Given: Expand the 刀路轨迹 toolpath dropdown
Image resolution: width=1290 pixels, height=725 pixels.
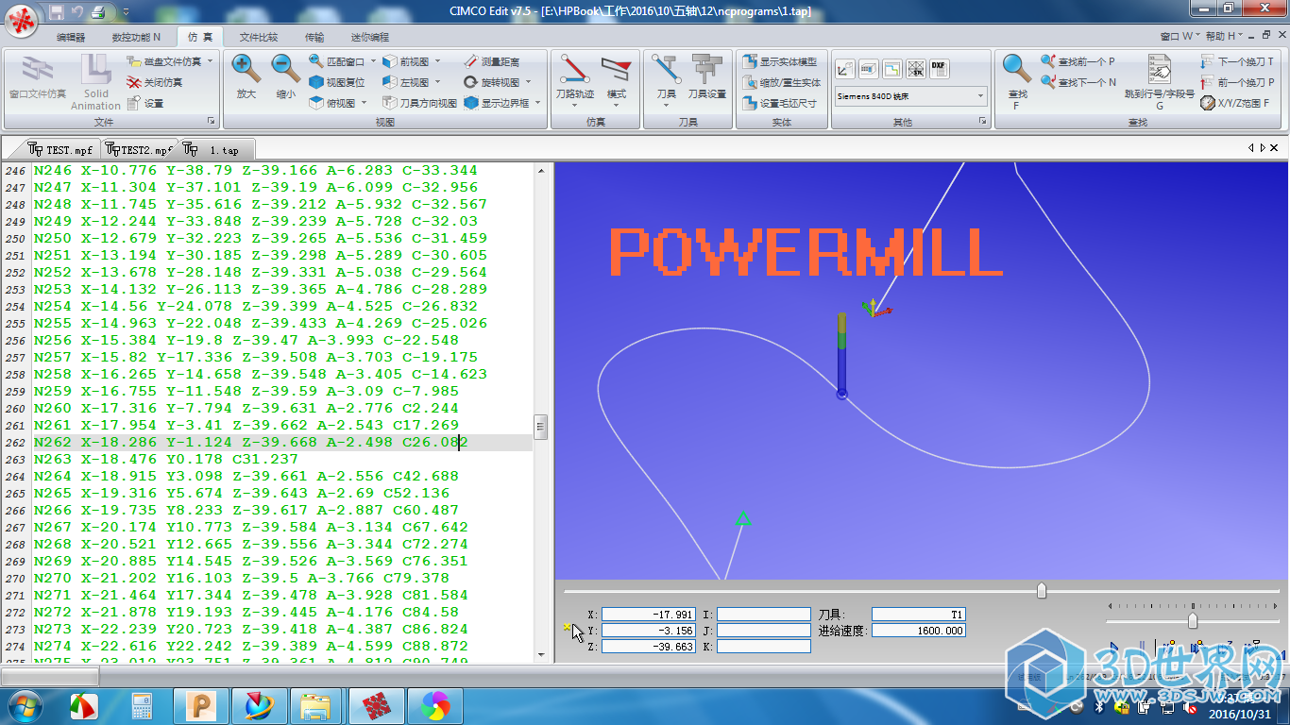Looking at the screenshot, I should click(575, 105).
